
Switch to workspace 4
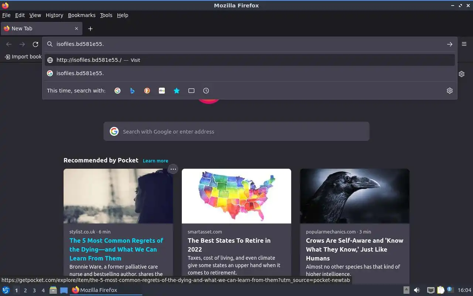[43, 290]
